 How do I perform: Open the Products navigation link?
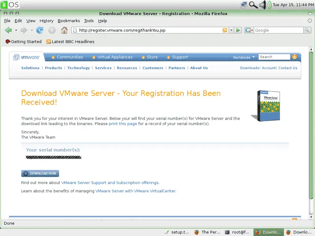pos(54,68)
